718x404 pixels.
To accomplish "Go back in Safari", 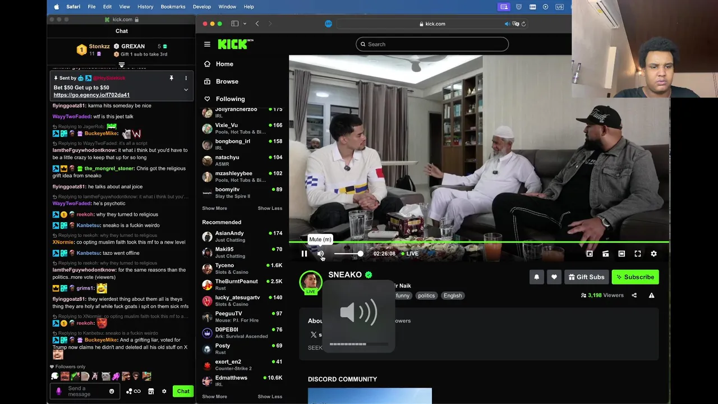I will [x=257, y=24].
